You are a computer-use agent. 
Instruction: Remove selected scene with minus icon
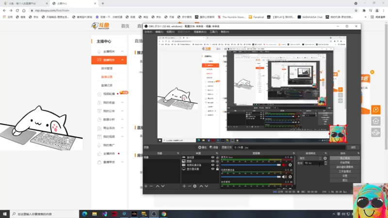151,186
